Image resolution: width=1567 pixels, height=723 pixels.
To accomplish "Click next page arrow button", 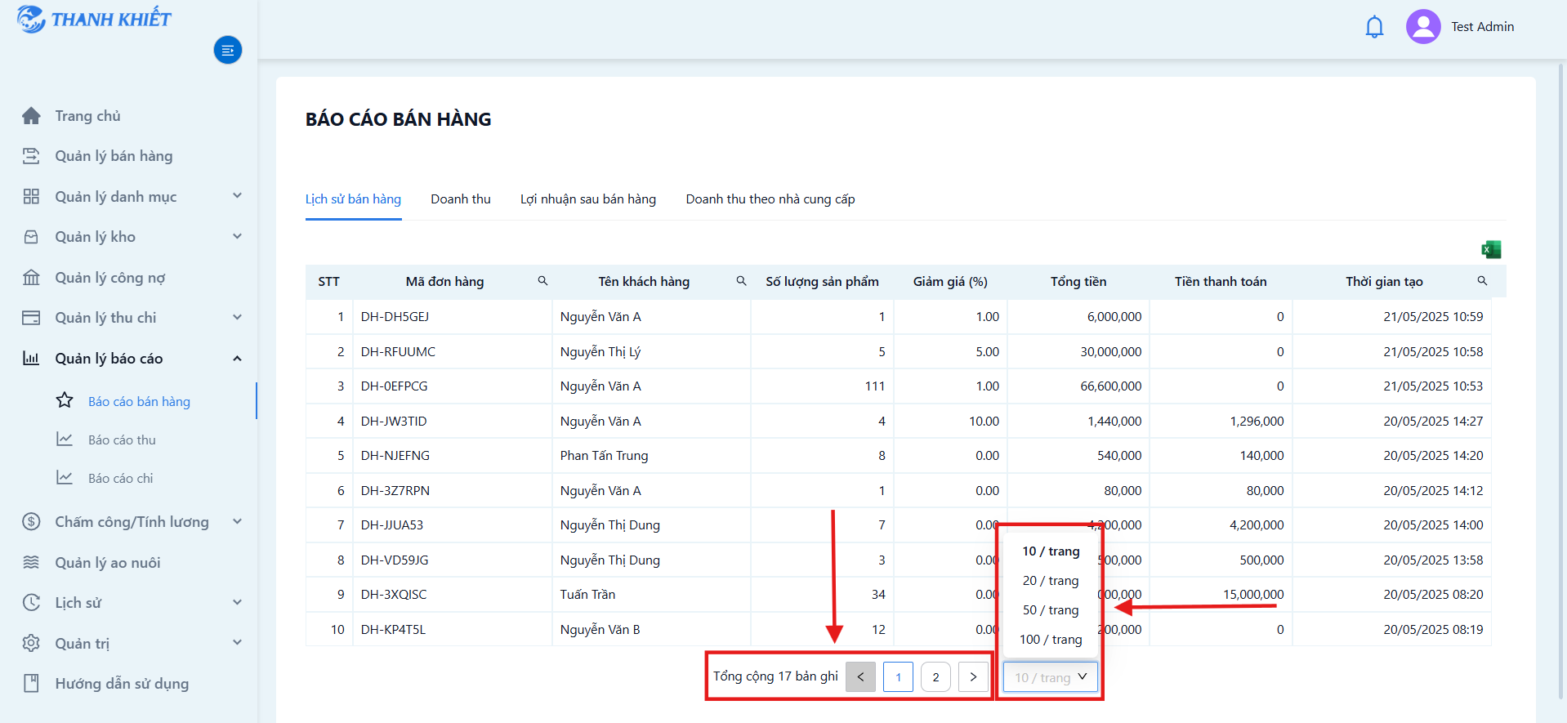I will (x=973, y=677).
